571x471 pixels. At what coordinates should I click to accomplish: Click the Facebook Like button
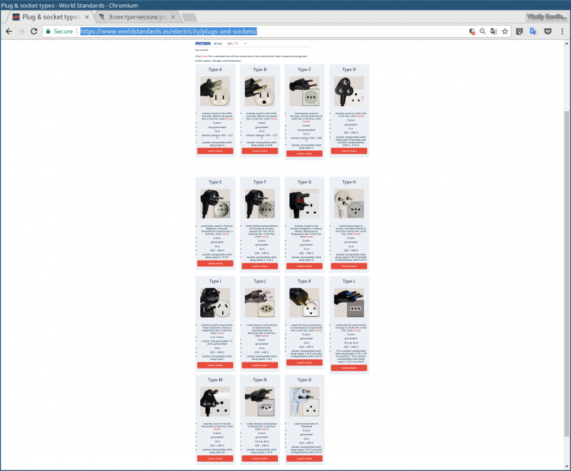pyautogui.click(x=202, y=43)
